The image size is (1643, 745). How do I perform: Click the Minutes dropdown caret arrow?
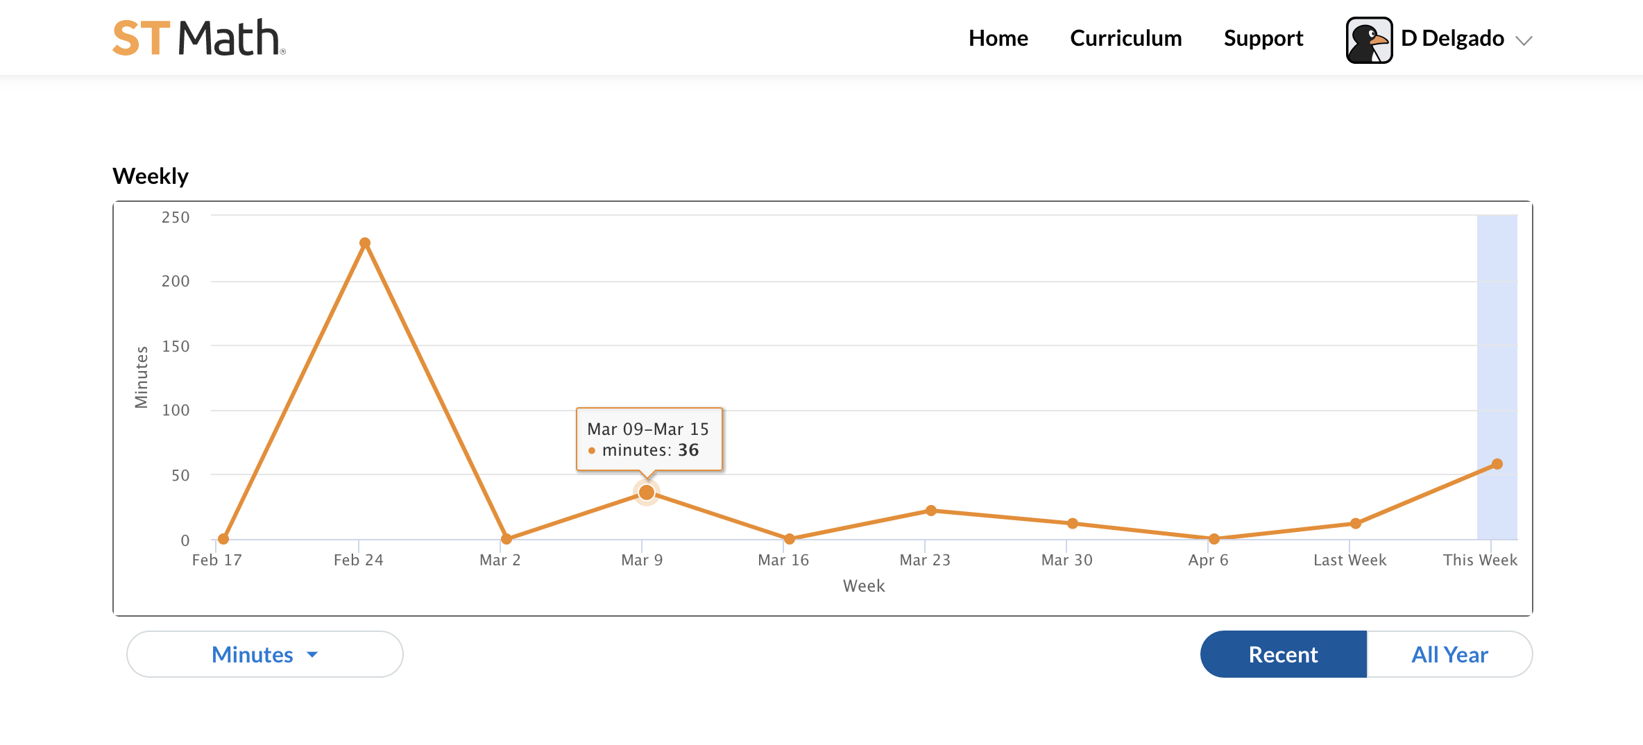tap(312, 654)
